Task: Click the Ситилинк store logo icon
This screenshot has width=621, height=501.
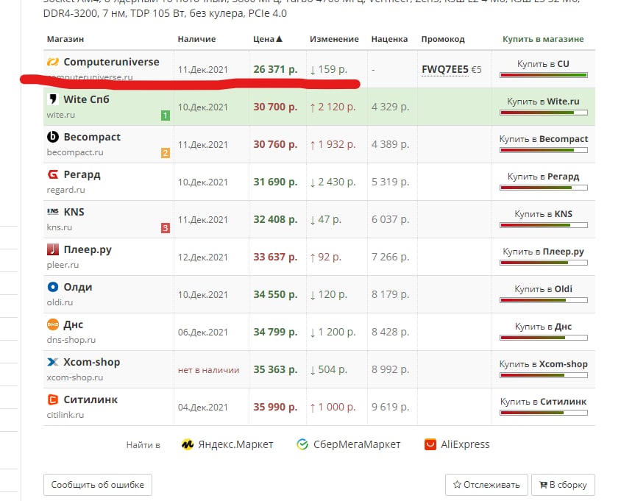Action: coord(53,399)
